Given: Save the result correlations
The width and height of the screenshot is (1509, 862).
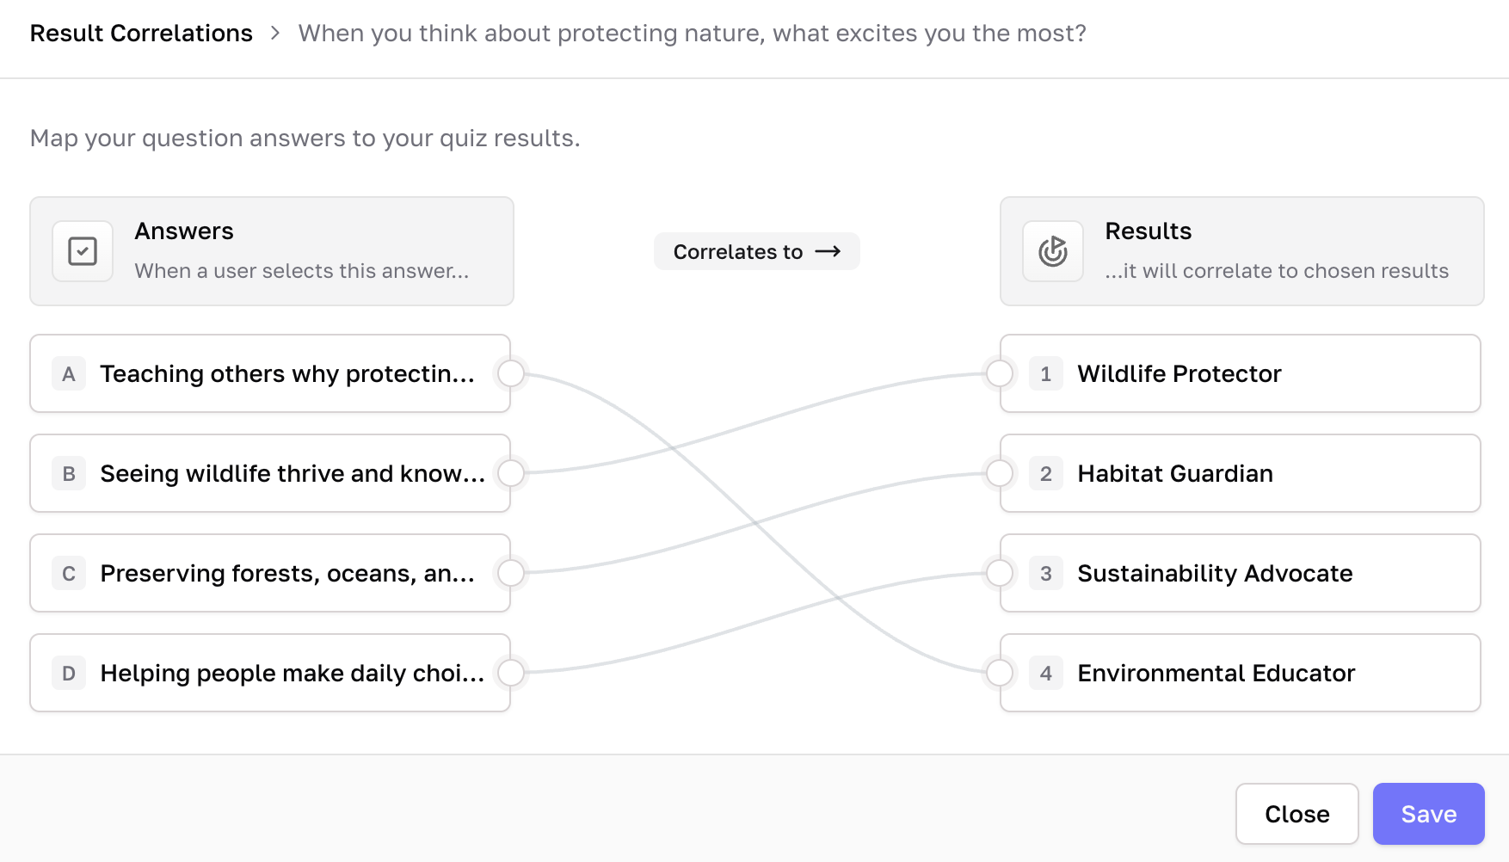Looking at the screenshot, I should (1428, 814).
